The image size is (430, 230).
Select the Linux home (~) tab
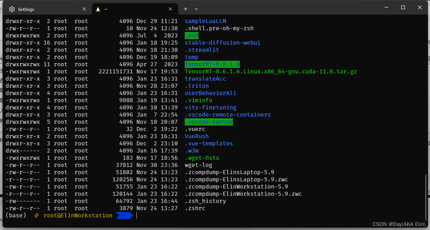(x=134, y=9)
